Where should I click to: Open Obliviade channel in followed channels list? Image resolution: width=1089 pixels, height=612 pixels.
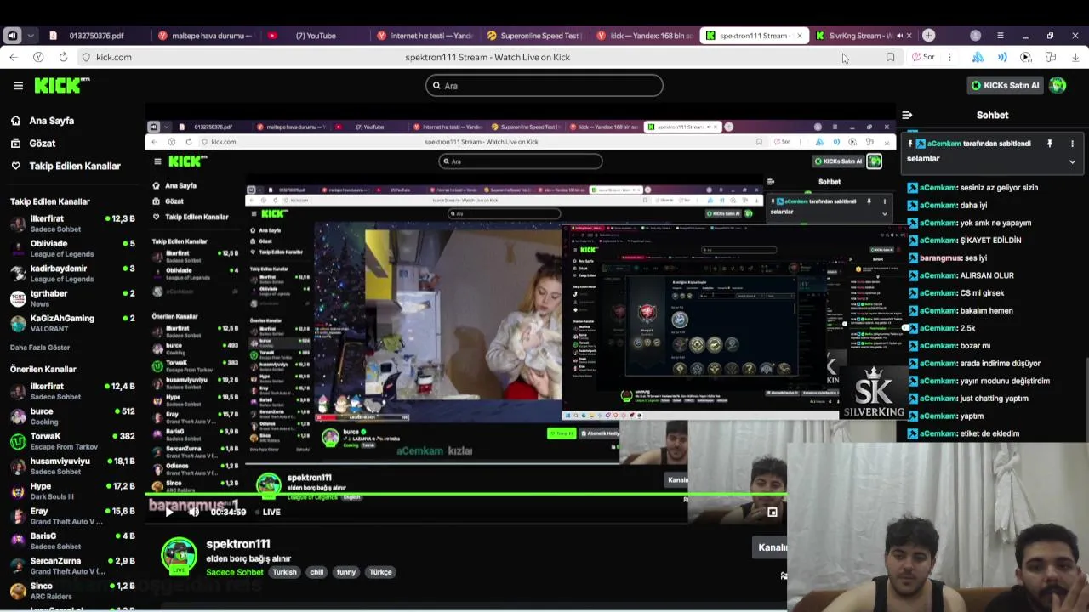tap(72, 248)
